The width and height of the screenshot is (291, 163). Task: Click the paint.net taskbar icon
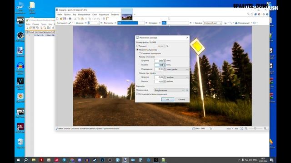125,160
